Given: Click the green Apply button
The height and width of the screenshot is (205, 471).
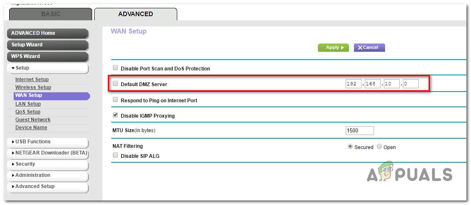Looking at the screenshot, I should 333,48.
